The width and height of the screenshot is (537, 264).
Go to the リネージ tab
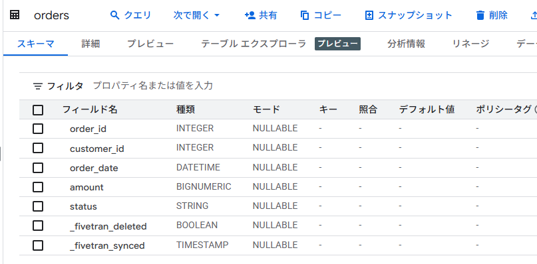tap(471, 44)
